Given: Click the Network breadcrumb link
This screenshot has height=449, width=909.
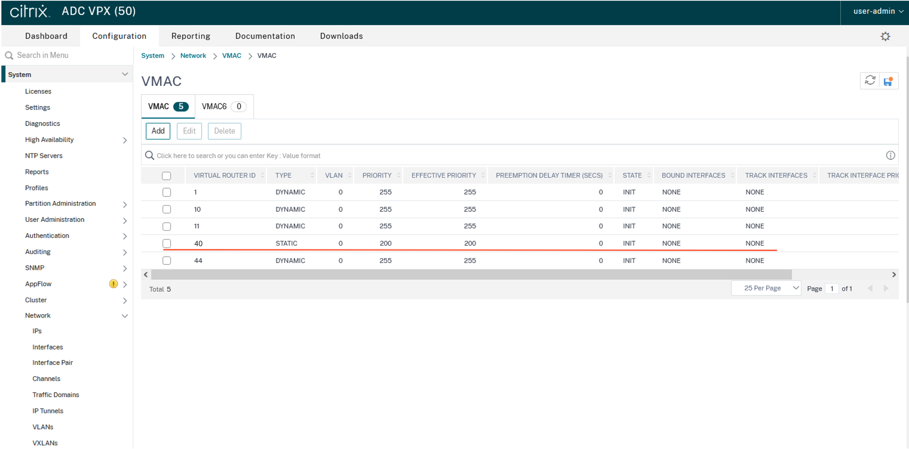Looking at the screenshot, I should coord(193,56).
